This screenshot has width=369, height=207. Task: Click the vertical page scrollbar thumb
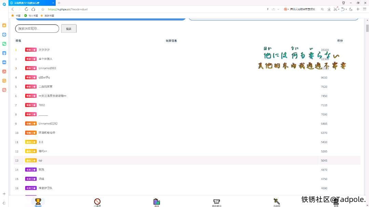(367, 28)
